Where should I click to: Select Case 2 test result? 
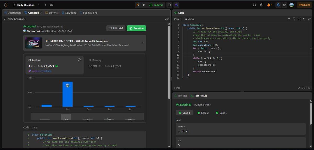tap(203, 113)
